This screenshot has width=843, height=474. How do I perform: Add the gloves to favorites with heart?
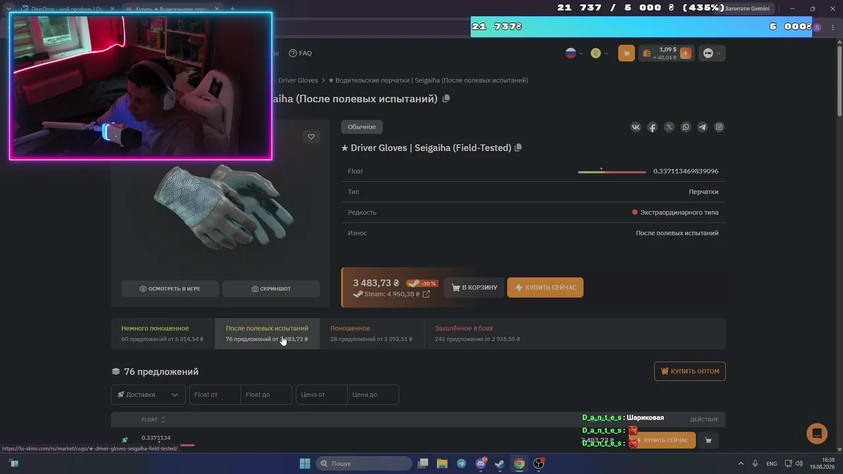(x=312, y=137)
